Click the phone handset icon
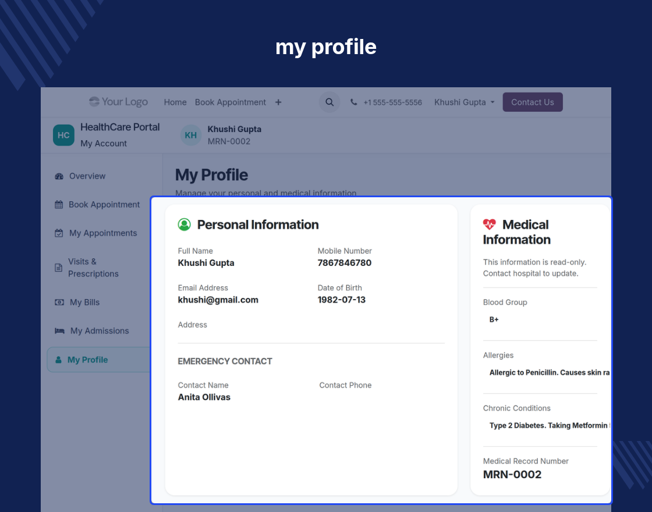This screenshot has width=652, height=512. (353, 102)
